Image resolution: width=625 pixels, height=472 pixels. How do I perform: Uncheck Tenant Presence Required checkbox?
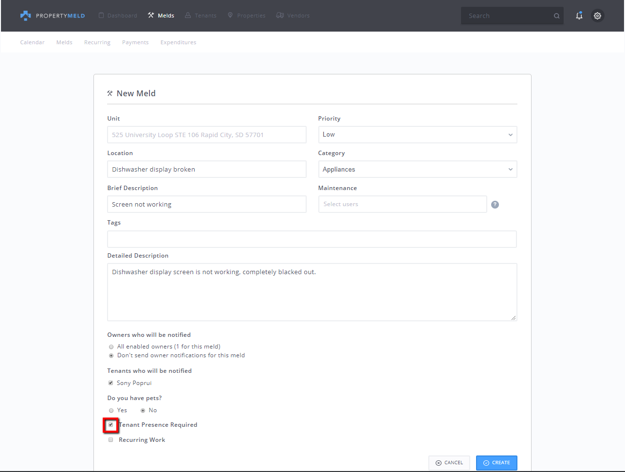coord(111,425)
